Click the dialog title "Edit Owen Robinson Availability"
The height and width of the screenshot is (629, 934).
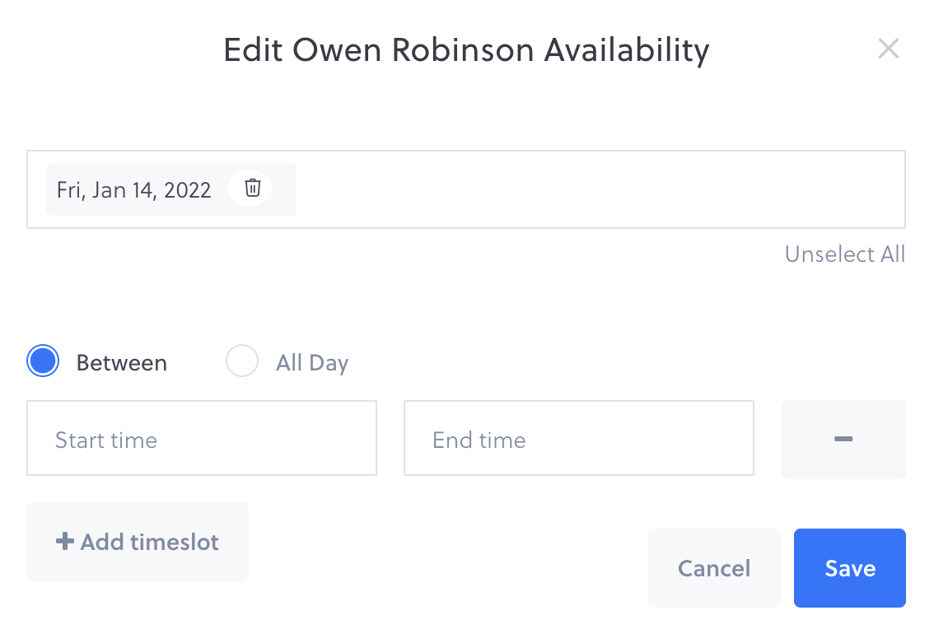pyautogui.click(x=466, y=50)
